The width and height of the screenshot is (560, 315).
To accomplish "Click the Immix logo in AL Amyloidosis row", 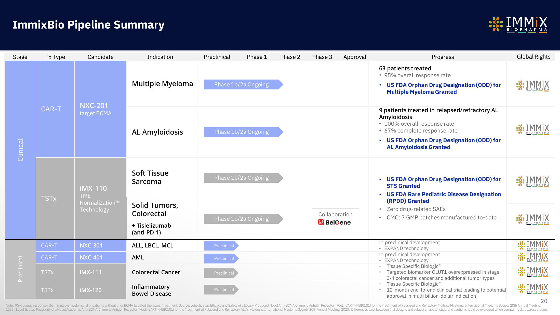I will [532, 129].
